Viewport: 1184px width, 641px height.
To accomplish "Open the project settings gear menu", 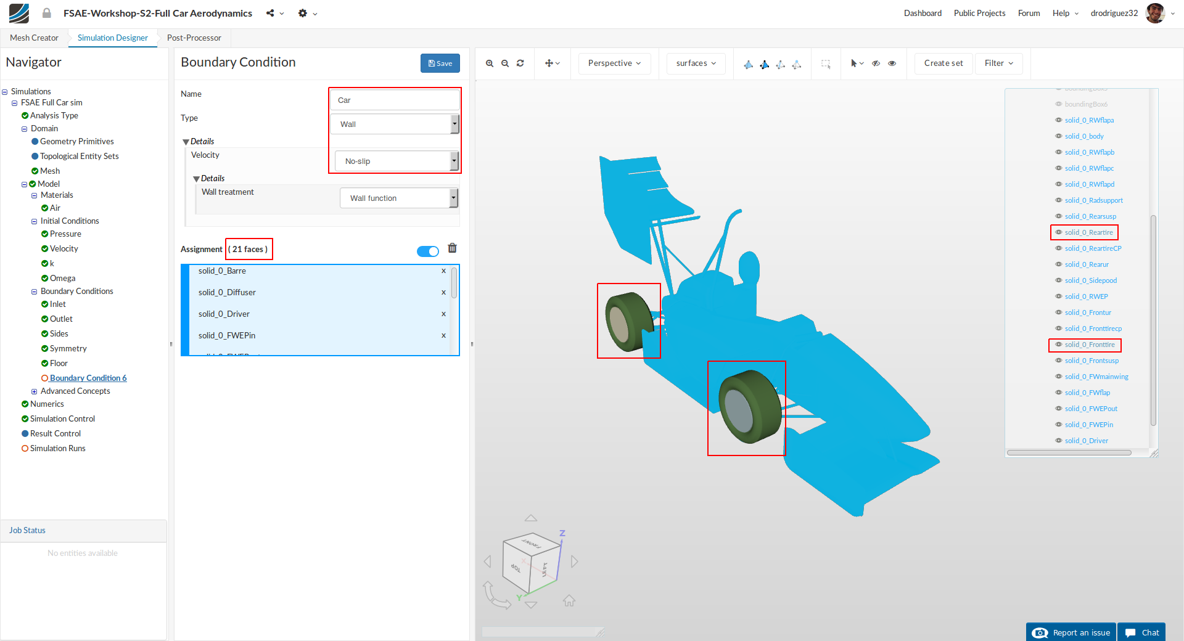I will tap(307, 13).
